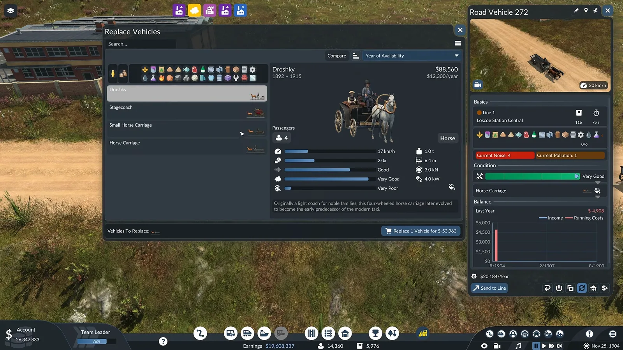The width and height of the screenshot is (623, 350).
Task: Open the warnings exclamation icon
Action: pyautogui.click(x=590, y=334)
